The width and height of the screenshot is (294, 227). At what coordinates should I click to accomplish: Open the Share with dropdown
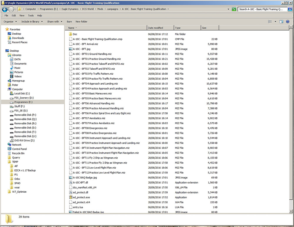click(x=55, y=21)
